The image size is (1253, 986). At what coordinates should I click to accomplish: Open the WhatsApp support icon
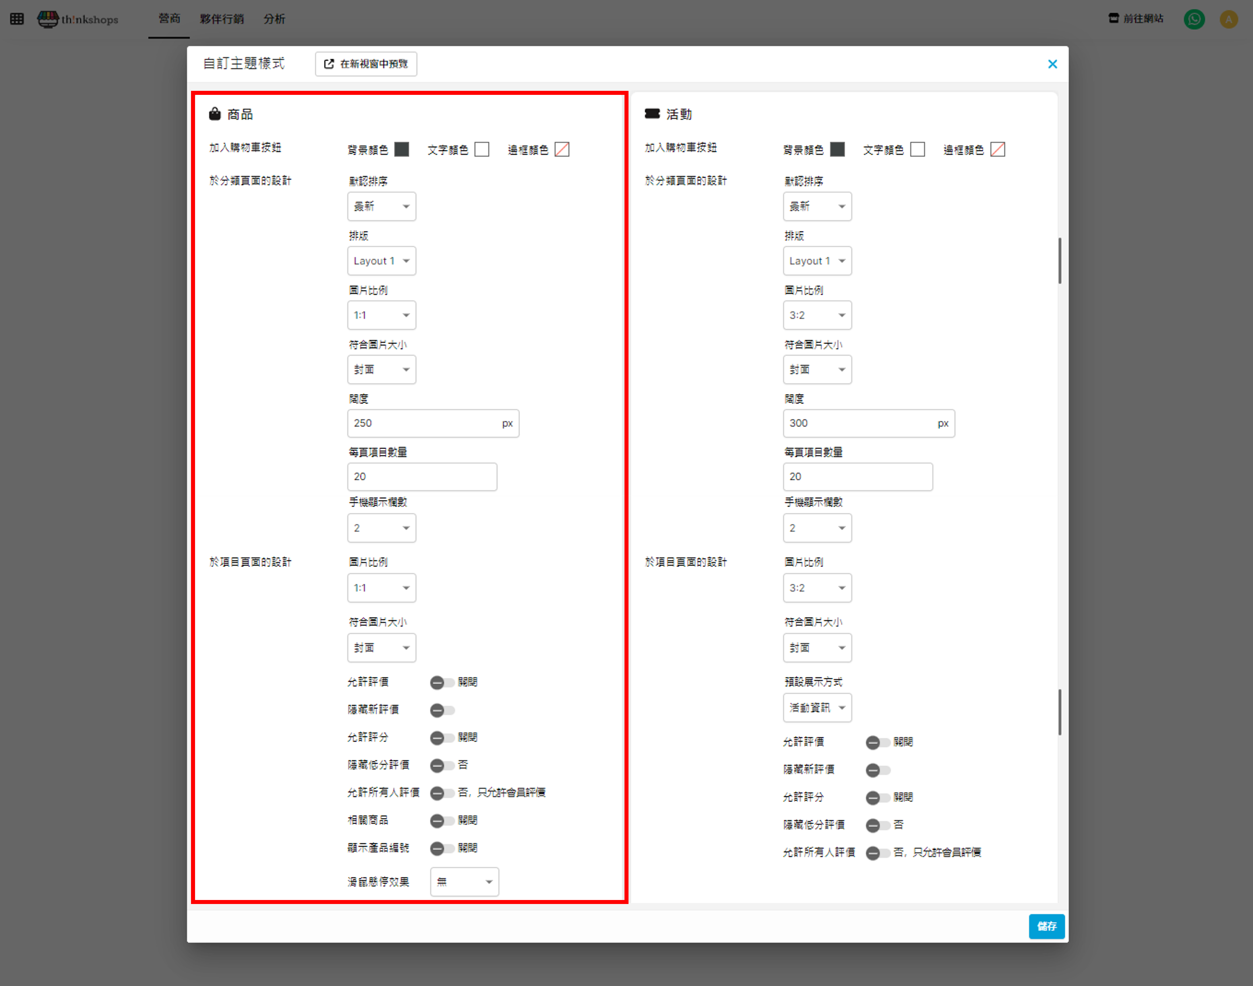(1193, 19)
